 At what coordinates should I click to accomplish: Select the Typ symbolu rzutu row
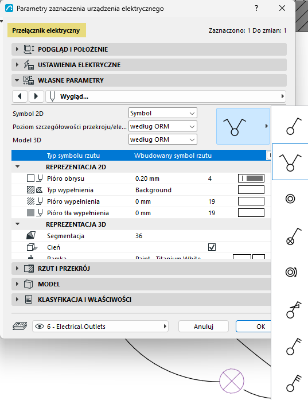(x=141, y=156)
